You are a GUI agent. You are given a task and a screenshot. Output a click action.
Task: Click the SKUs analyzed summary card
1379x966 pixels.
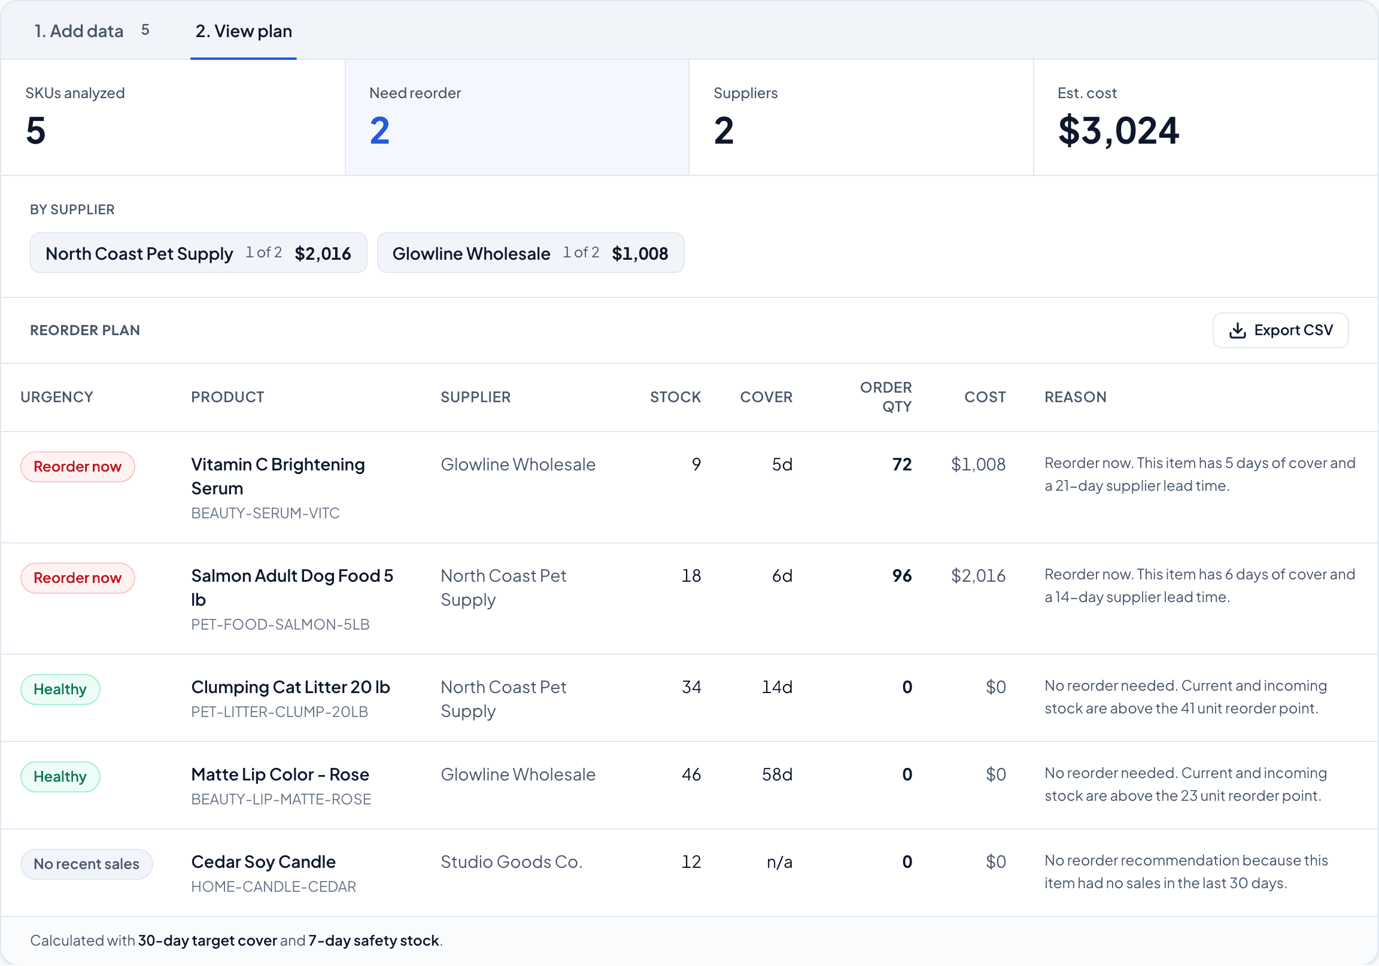pos(172,118)
